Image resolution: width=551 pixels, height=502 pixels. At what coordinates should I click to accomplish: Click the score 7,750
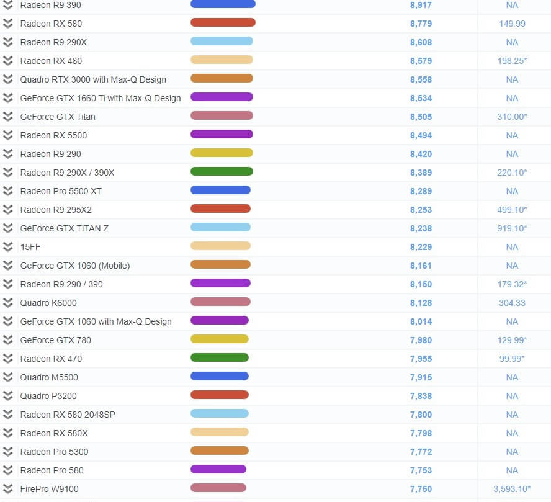point(421,489)
